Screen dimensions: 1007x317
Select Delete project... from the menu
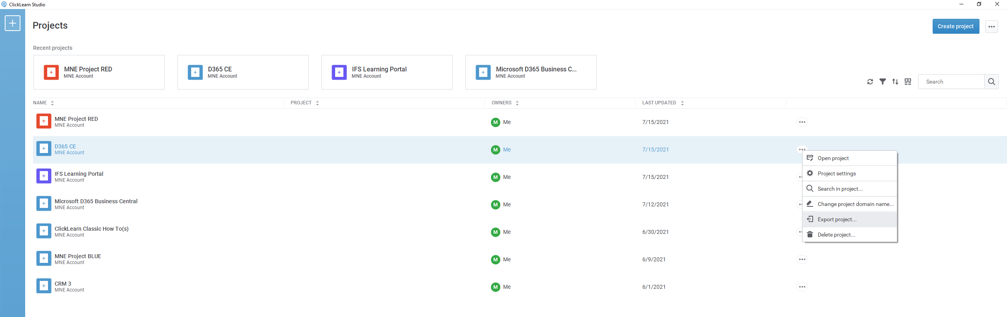[x=850, y=235]
